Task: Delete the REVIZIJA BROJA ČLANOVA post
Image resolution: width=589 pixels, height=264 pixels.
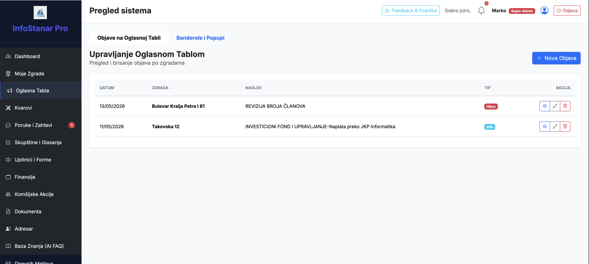Action: (x=565, y=106)
